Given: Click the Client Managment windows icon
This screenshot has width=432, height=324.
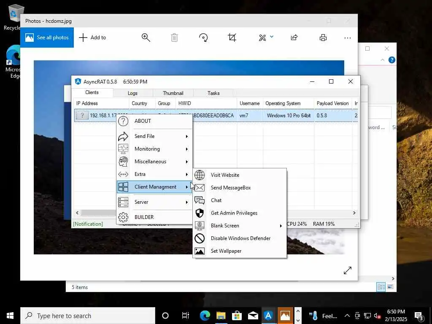Looking at the screenshot, I should [x=123, y=187].
